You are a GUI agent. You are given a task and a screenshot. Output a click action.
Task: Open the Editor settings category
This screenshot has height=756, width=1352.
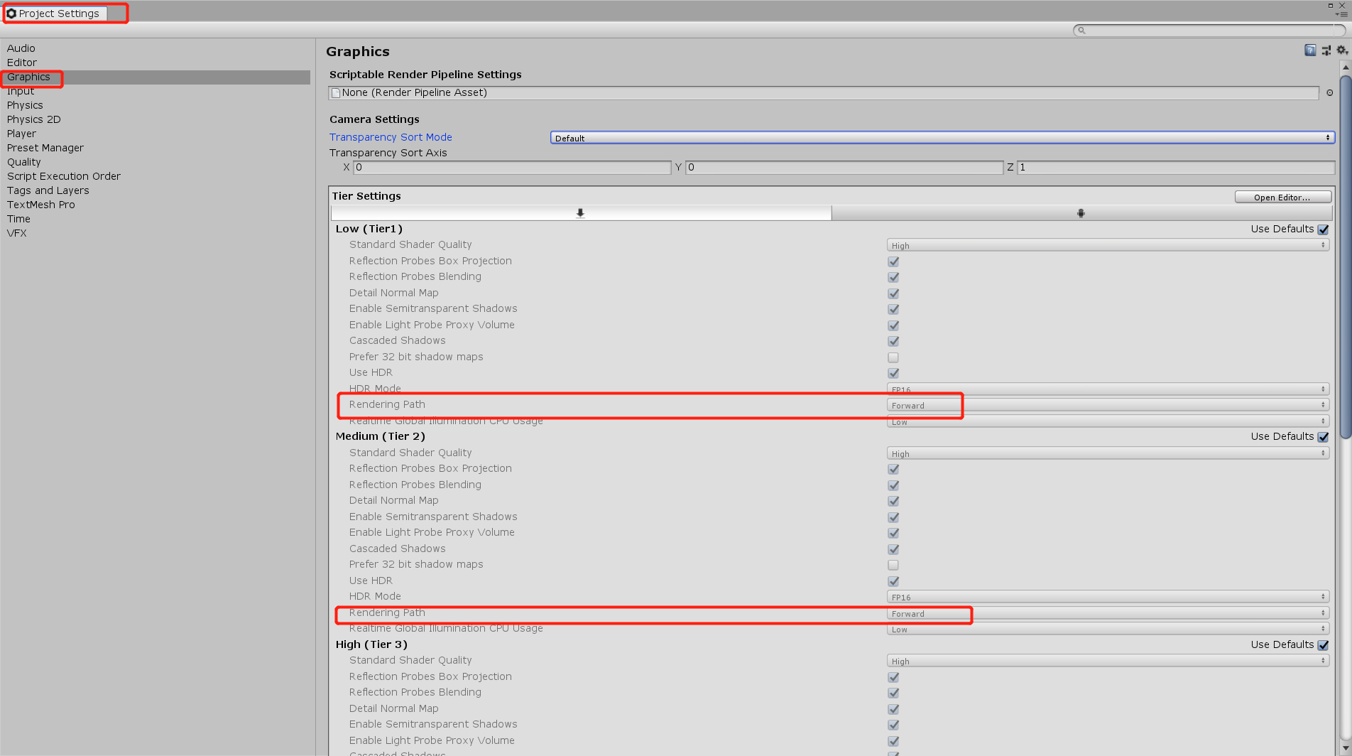pyautogui.click(x=22, y=63)
